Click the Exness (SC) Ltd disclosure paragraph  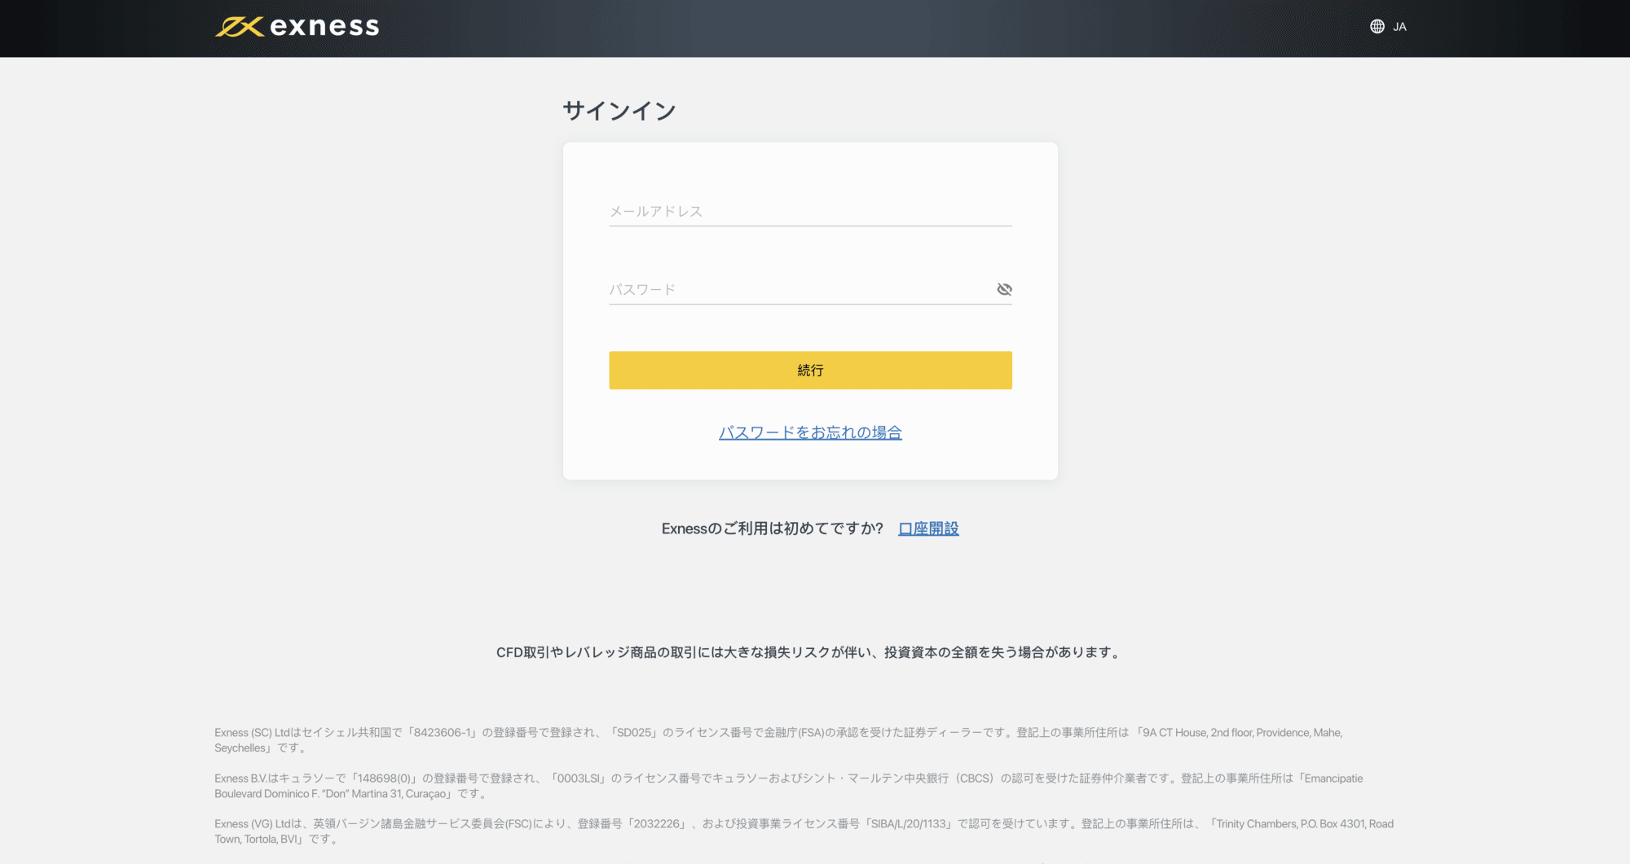tap(778, 740)
